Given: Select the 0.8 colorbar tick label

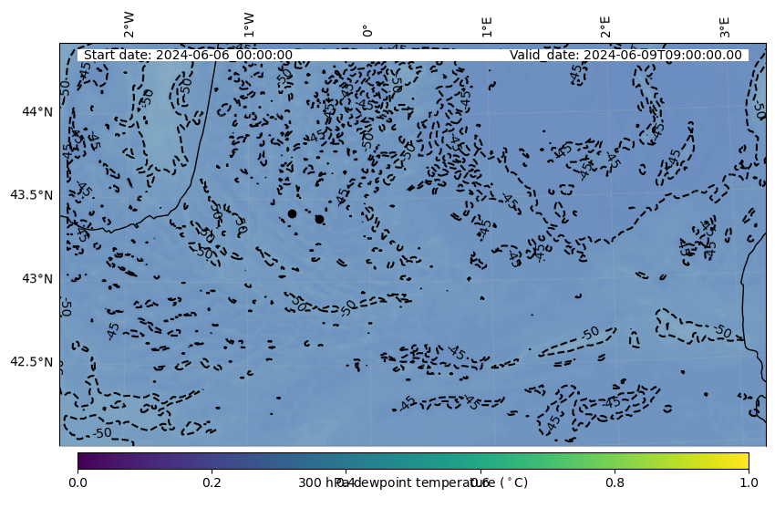Looking at the screenshot, I should 615,482.
